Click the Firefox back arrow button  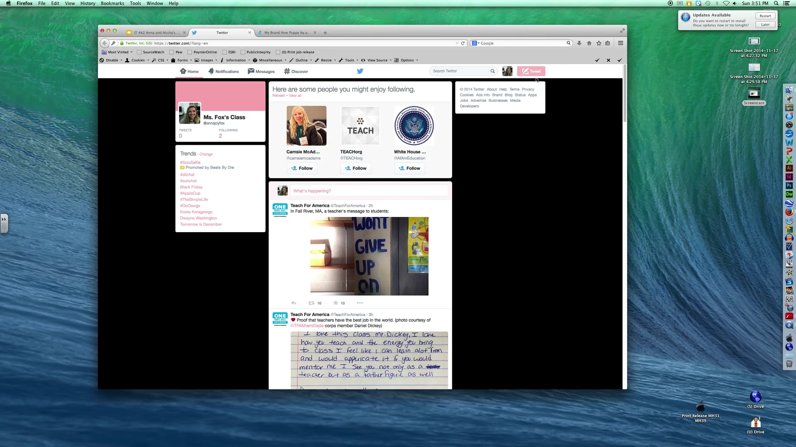point(104,43)
